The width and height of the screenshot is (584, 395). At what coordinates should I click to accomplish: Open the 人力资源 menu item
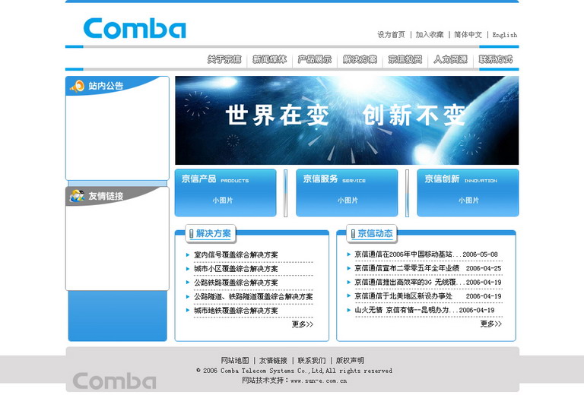point(450,59)
